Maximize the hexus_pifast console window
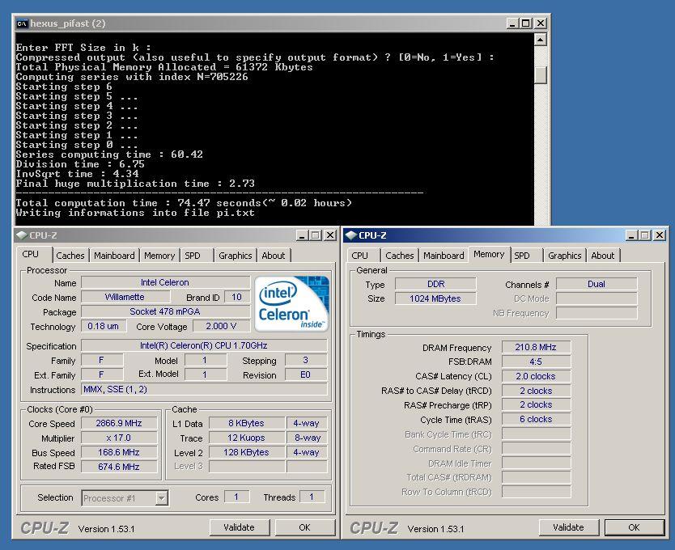This screenshot has width=675, height=550. click(x=525, y=23)
